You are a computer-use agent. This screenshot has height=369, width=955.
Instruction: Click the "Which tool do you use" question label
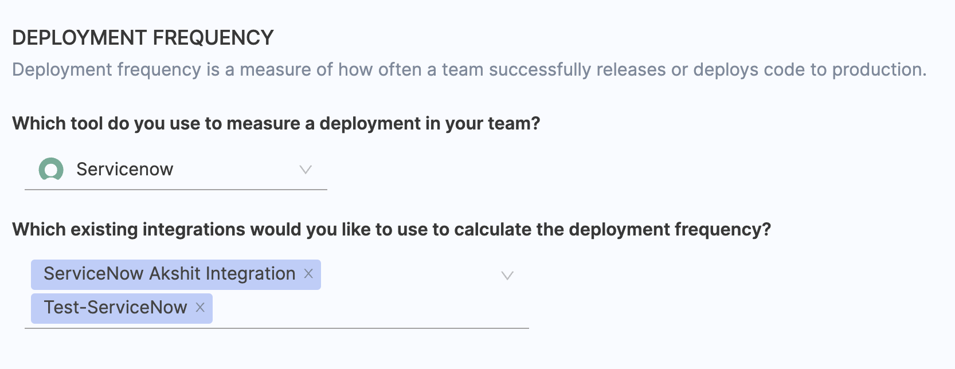click(x=276, y=124)
